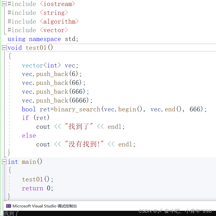
Task: Click the return 0; statement
Action: tap(38, 188)
